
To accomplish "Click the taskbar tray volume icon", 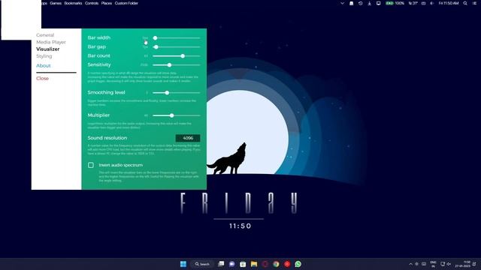I will 449,264.
